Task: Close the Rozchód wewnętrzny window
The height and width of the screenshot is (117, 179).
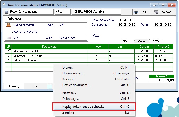Action: pos(172,5)
